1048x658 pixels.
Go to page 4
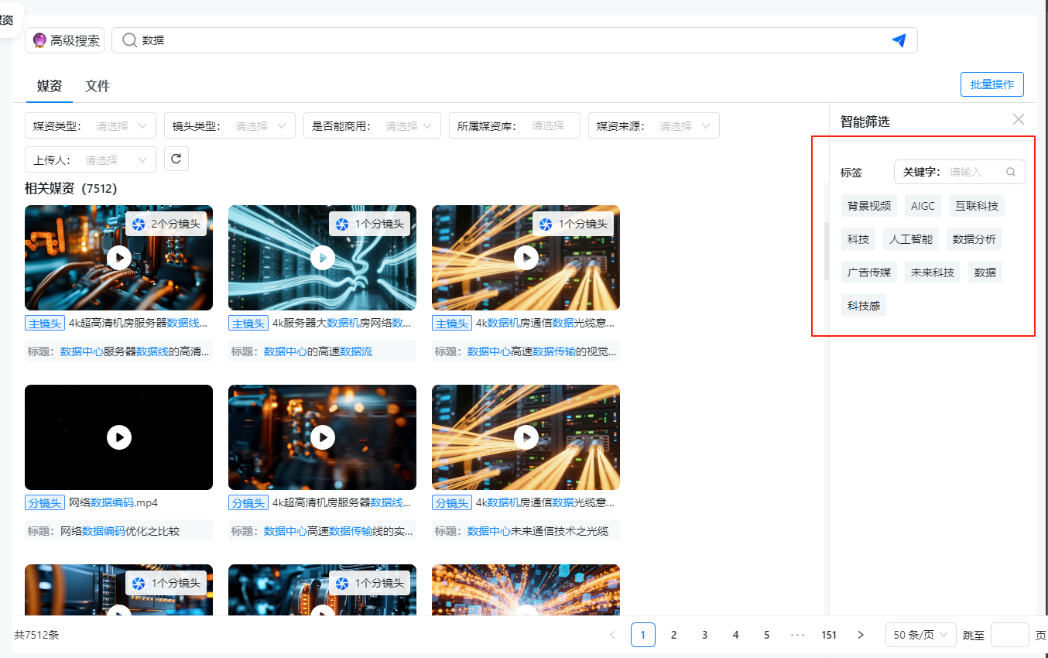tap(736, 635)
